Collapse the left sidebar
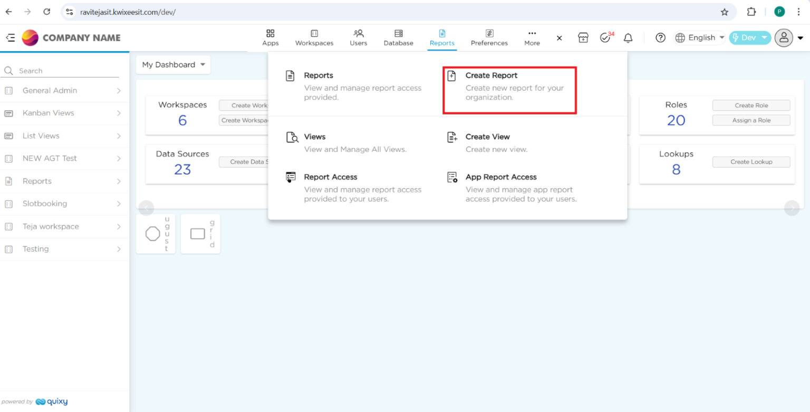Screen dimensions: 810x412 pyautogui.click(x=10, y=37)
